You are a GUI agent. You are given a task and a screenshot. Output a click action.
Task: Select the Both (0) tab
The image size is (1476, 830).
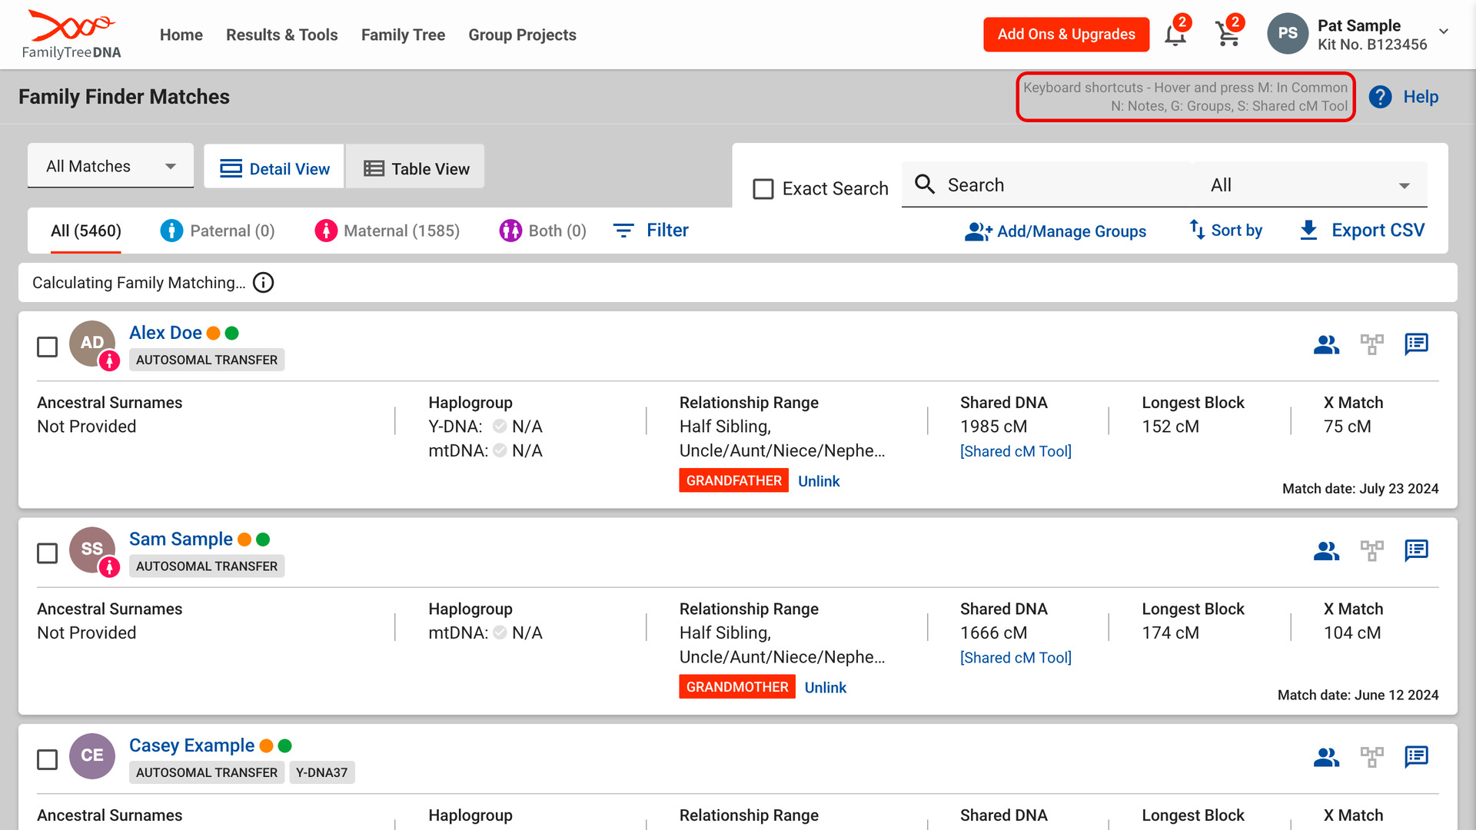coord(543,231)
